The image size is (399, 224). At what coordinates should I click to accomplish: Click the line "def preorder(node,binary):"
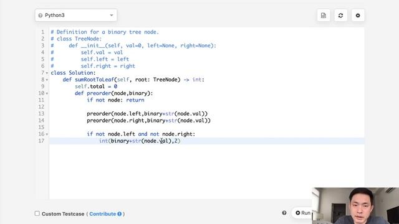pos(113,93)
